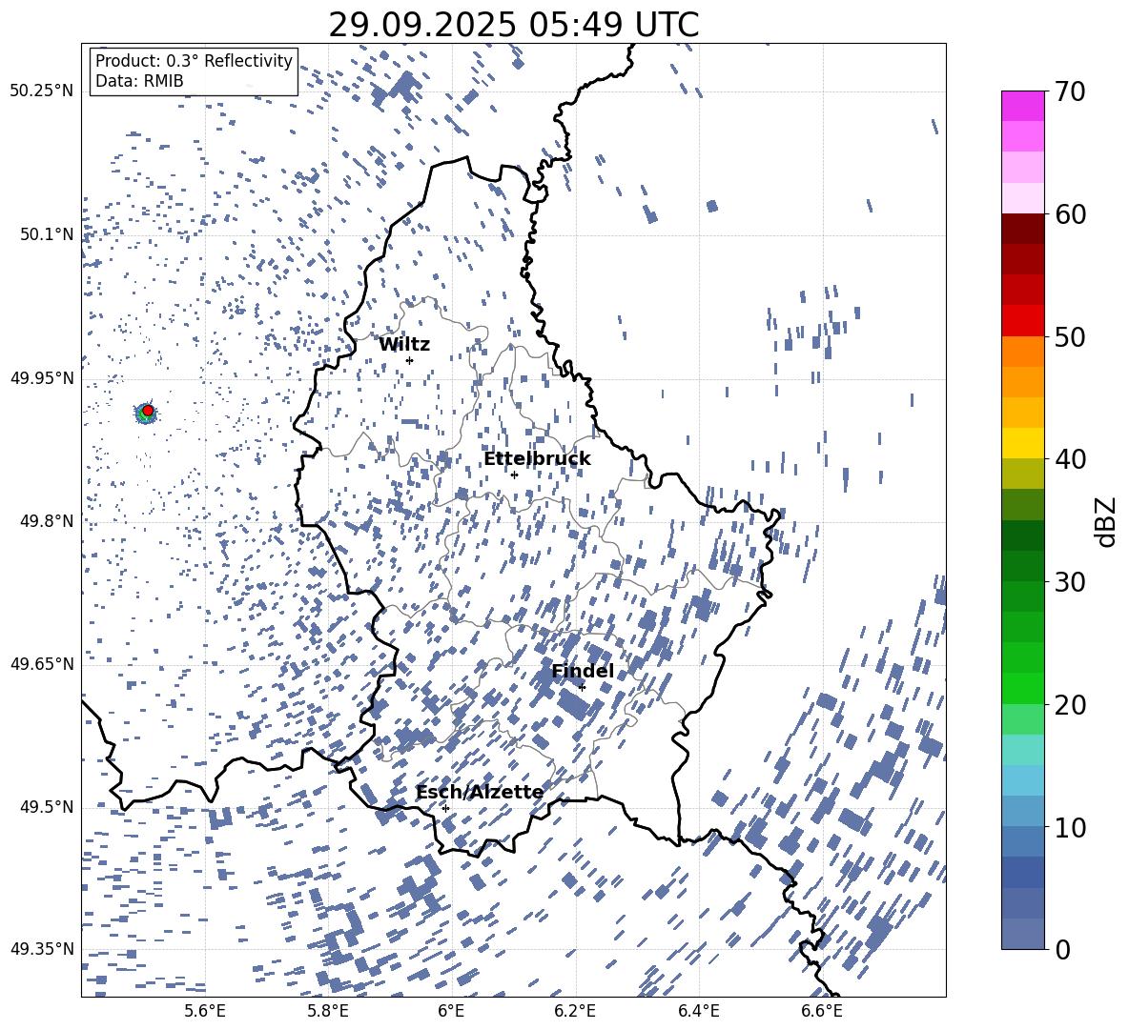Click the 5.8°E longitude label
This screenshot has width=1129, height=1030.
tap(328, 1011)
